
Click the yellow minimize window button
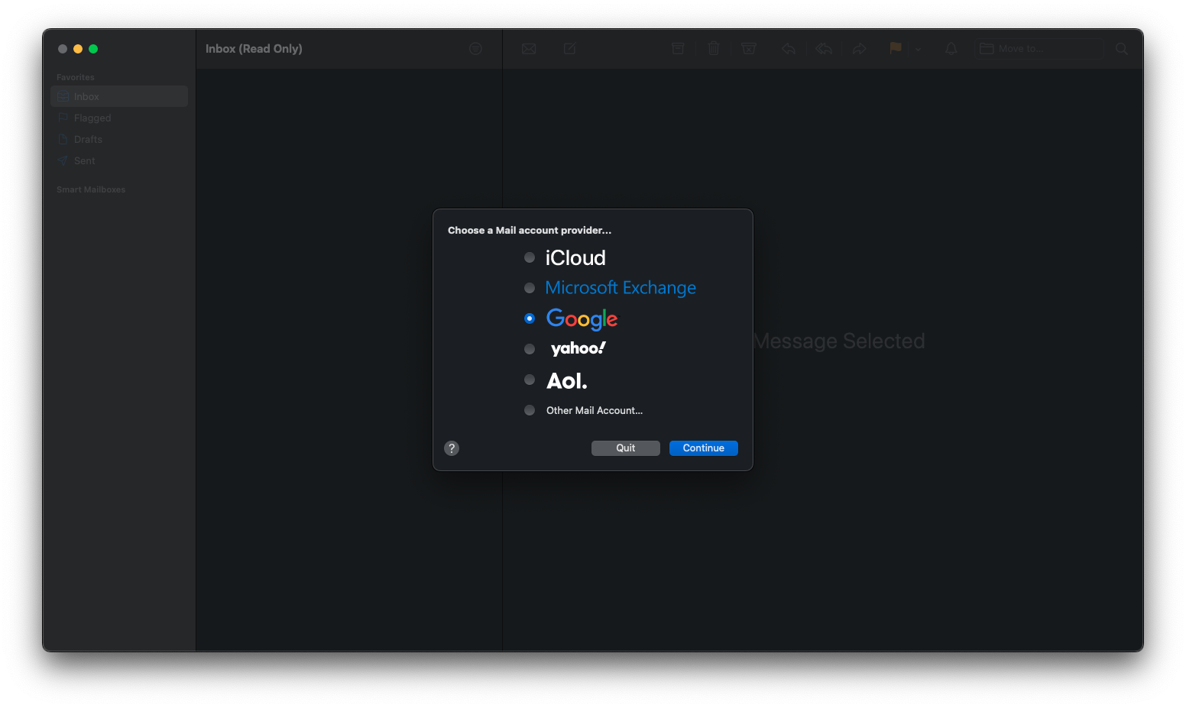coord(78,49)
